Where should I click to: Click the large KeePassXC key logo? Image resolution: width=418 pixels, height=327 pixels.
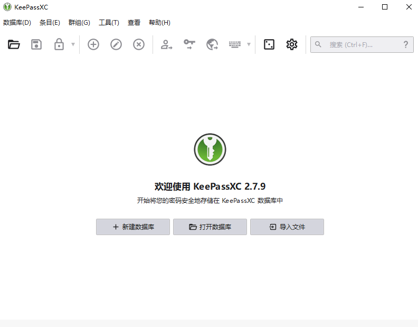click(210, 150)
